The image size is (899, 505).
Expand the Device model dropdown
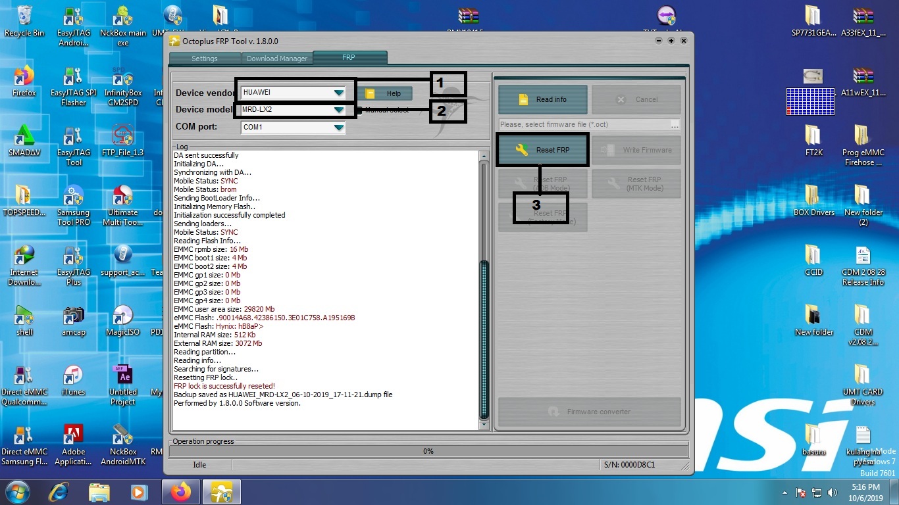[x=338, y=110]
